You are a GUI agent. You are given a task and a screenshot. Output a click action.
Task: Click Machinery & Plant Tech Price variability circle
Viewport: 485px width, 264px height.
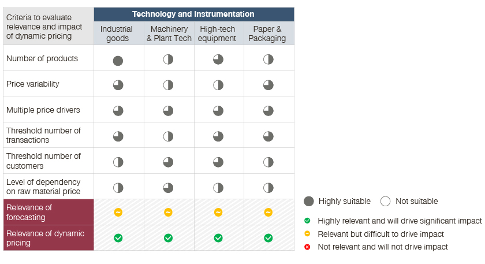(168, 85)
